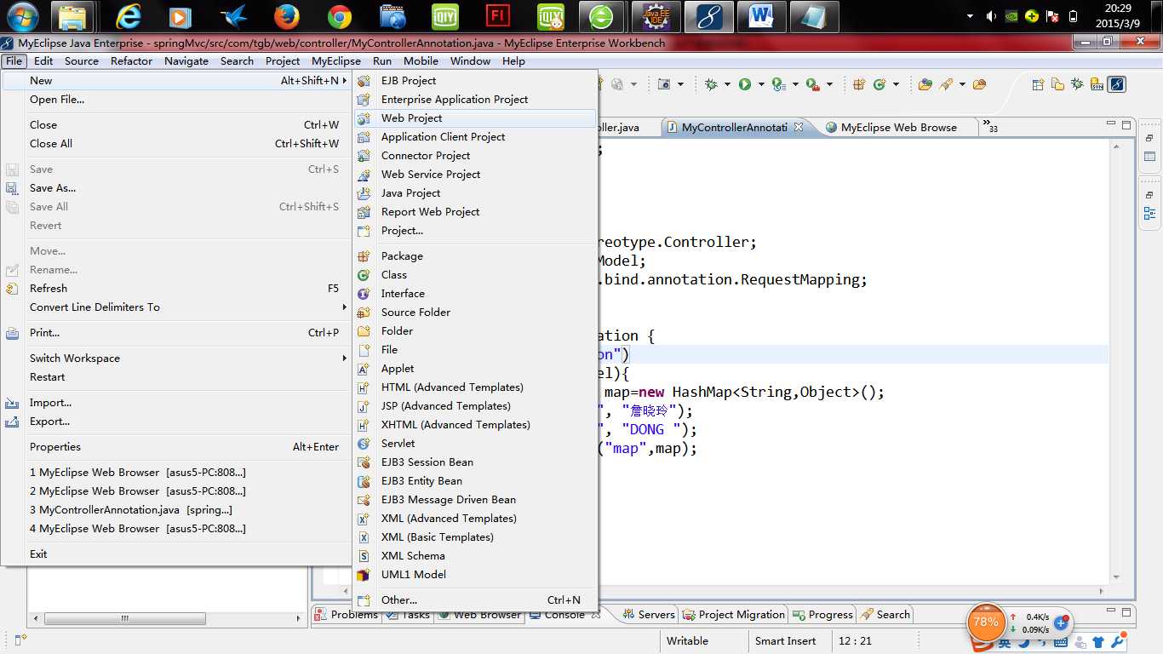Image resolution: width=1163 pixels, height=654 pixels.
Task: Switch to Debug perspective bug icon
Action: point(1077,84)
